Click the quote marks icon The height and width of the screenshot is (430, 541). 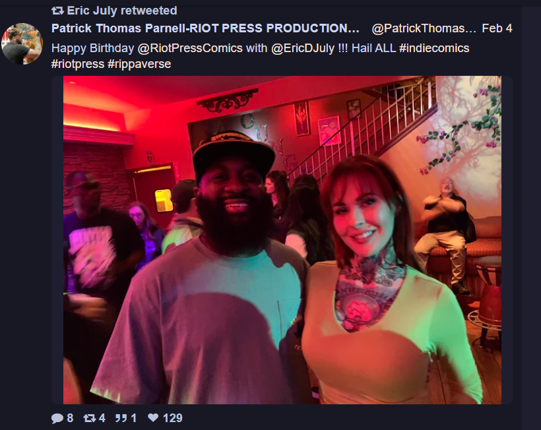tap(121, 418)
